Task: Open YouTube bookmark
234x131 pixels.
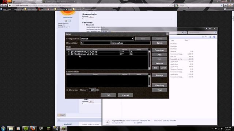Action: click(43, 9)
